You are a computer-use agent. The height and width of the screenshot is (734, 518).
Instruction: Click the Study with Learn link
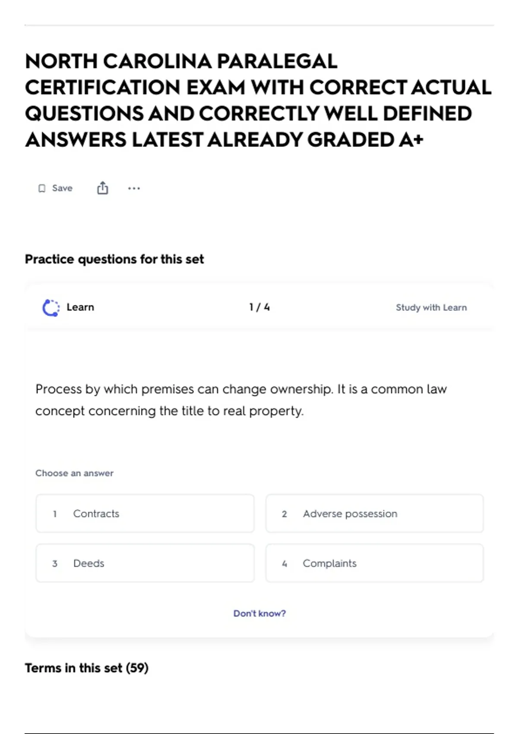tap(431, 307)
